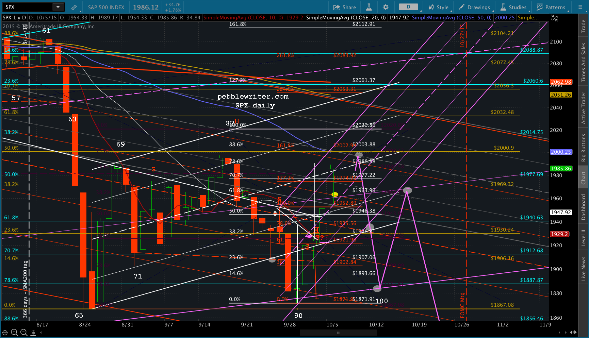This screenshot has width=589, height=338.
Task: Click the 10/26 date axis label
Action: click(x=462, y=324)
